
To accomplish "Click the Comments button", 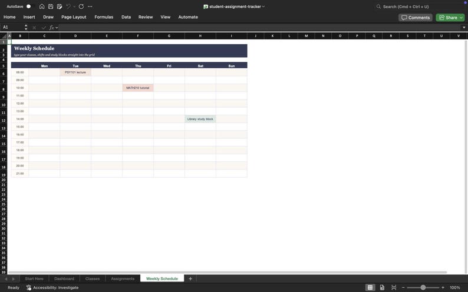I will (416, 18).
